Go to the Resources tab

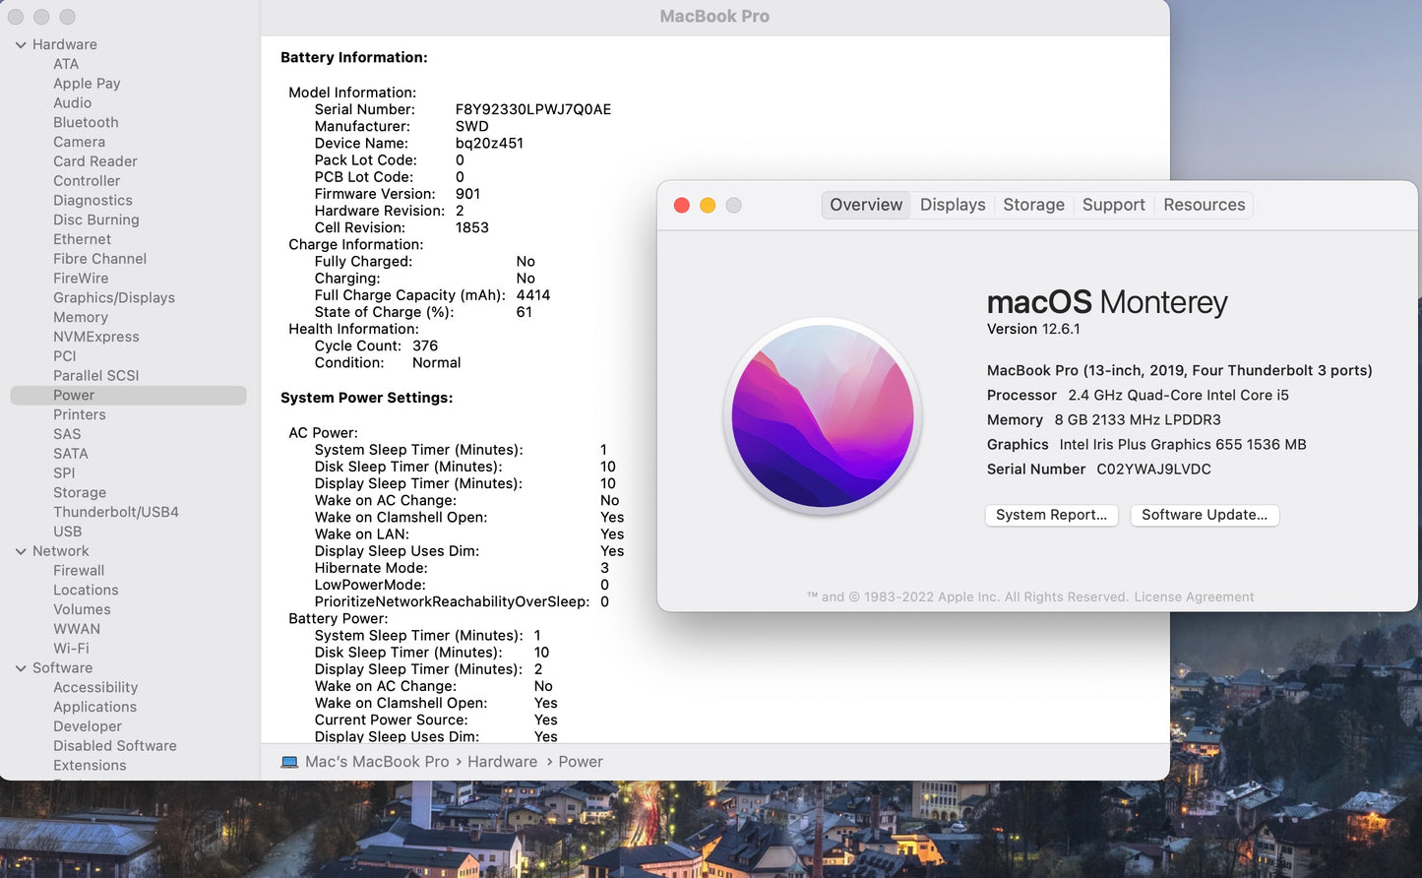[x=1204, y=205]
